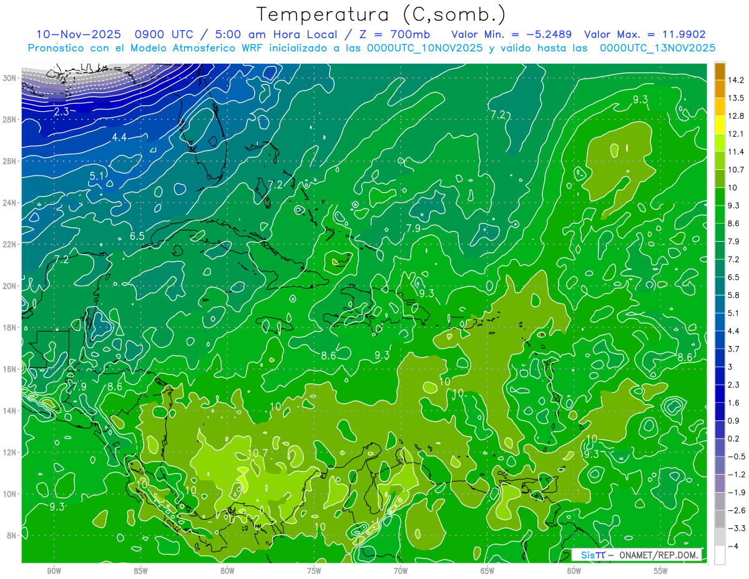This screenshot has height=579, width=749.
Task: Click the longitude axis label "90W"
Action: pyautogui.click(x=54, y=571)
